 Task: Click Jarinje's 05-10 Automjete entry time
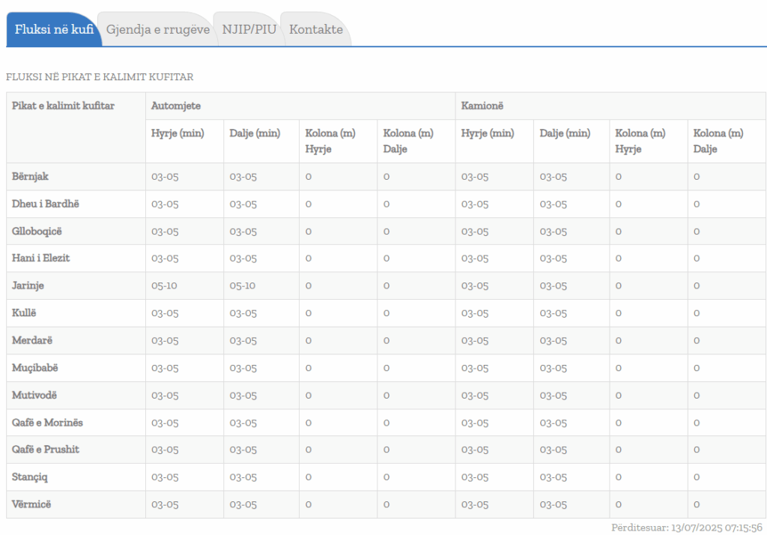point(165,286)
